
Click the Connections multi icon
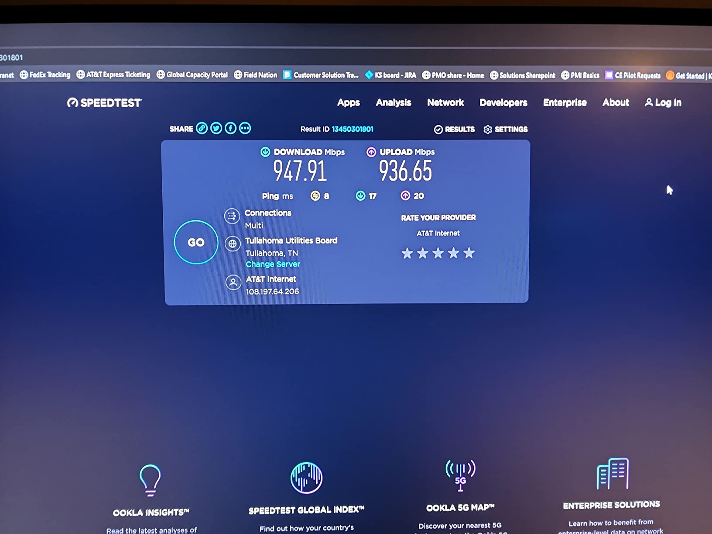232,216
